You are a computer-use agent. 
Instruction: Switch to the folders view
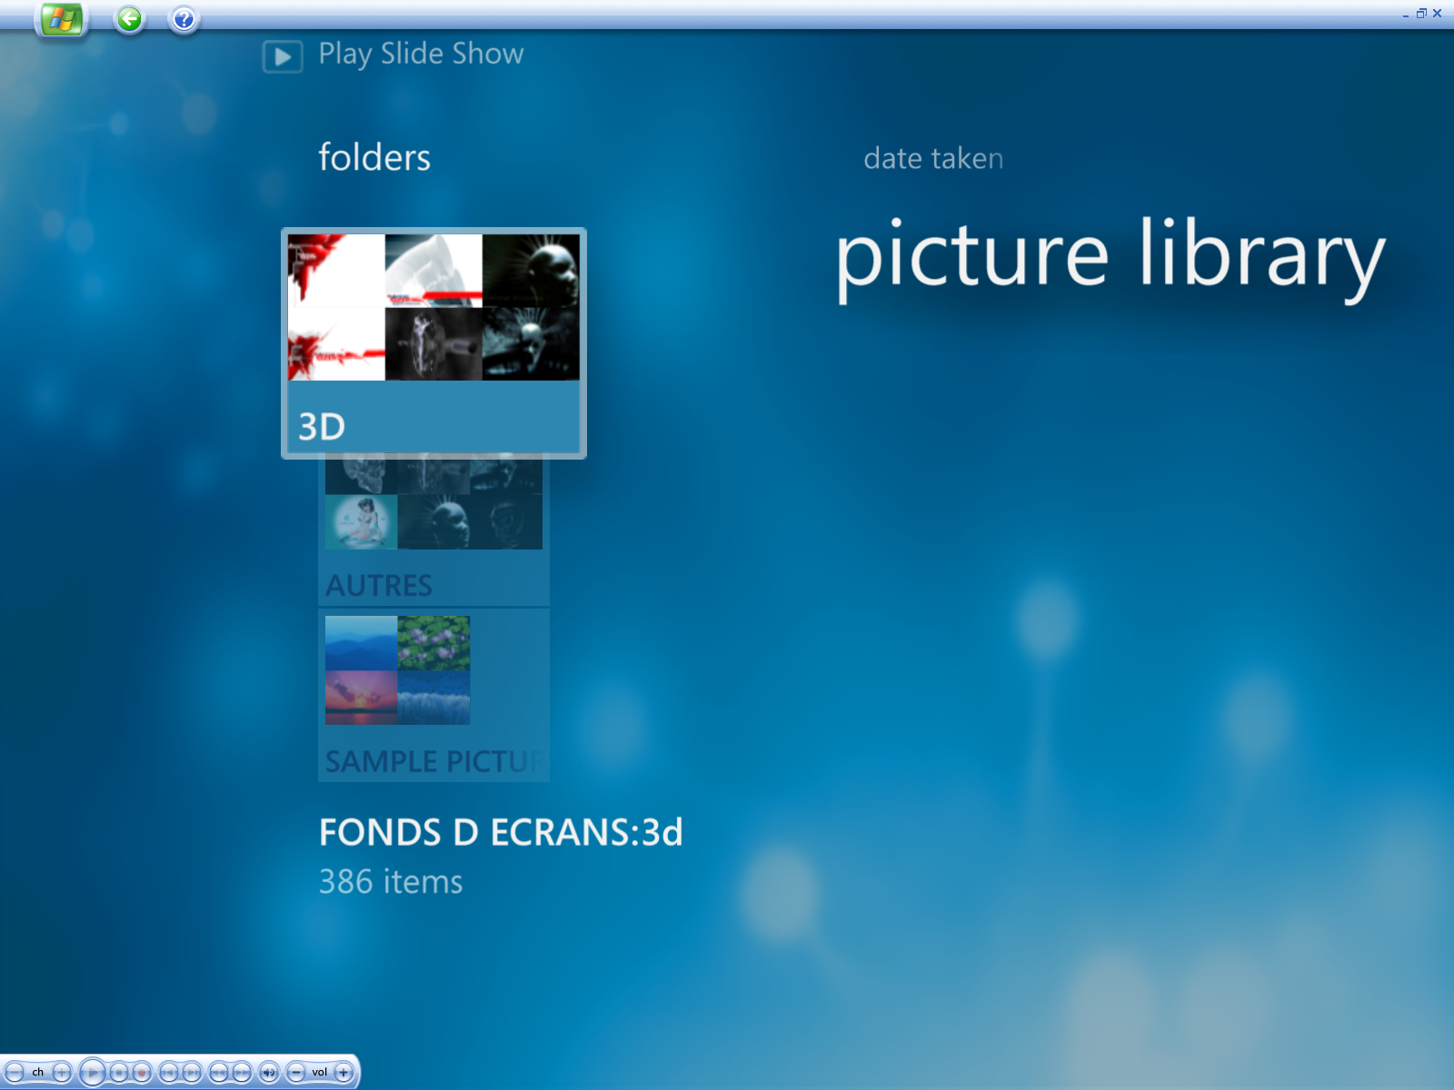[374, 158]
